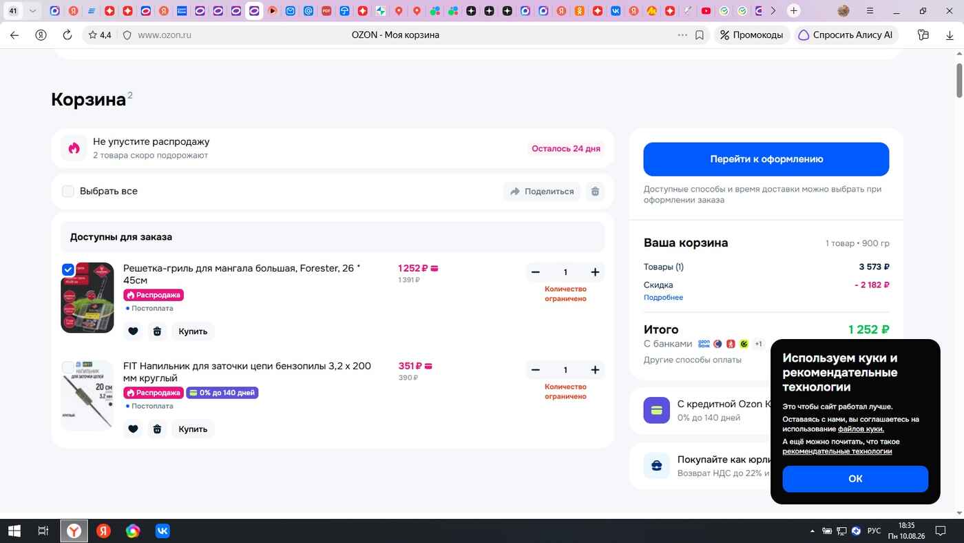Image resolution: width=964 pixels, height=543 pixels.
Task: Uncheck the Решетка-гриль item checkbox
Action: pos(68,269)
